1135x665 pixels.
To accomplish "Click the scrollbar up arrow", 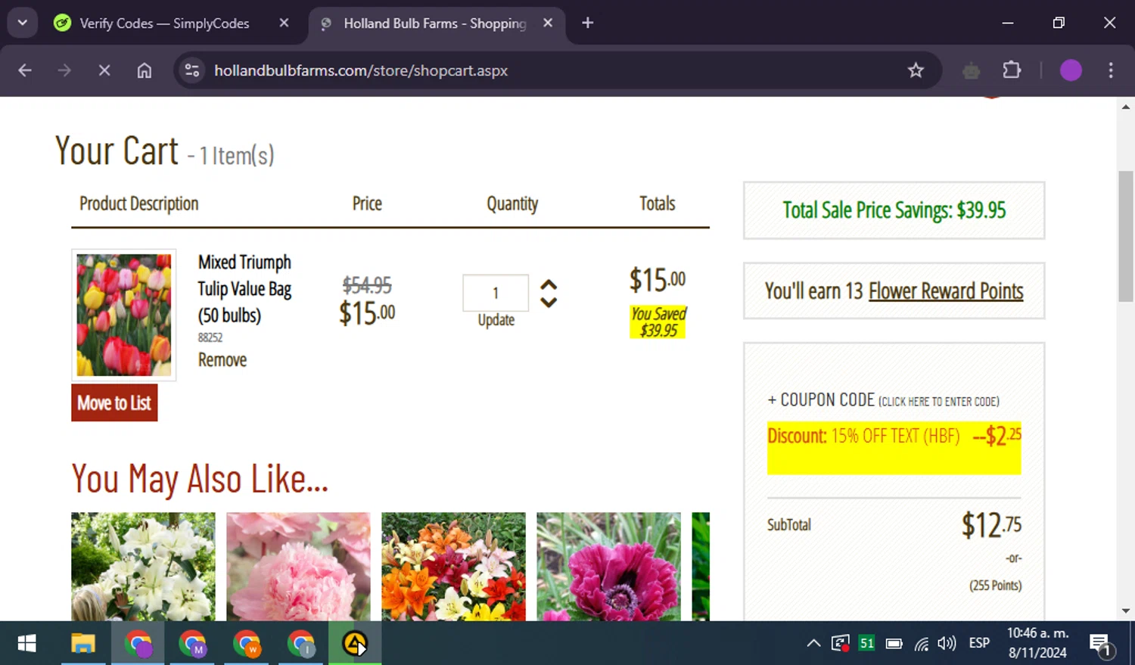I will [x=1126, y=107].
